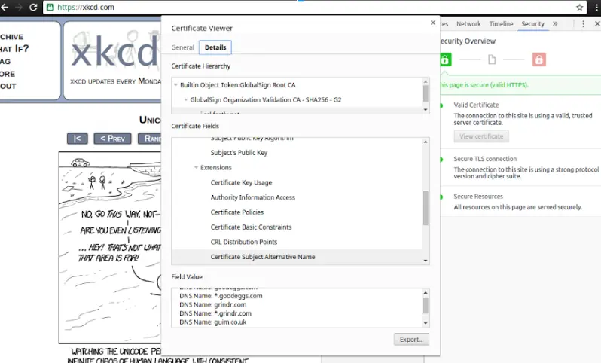Click the Certificate Fields scrollbar up arrow
601x363 pixels.
pyautogui.click(x=426, y=142)
